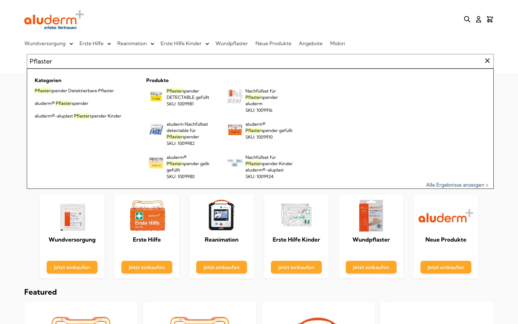518x324 pixels.
Task: Open Neue Produkte in the navigation bar
Action: coord(273,44)
